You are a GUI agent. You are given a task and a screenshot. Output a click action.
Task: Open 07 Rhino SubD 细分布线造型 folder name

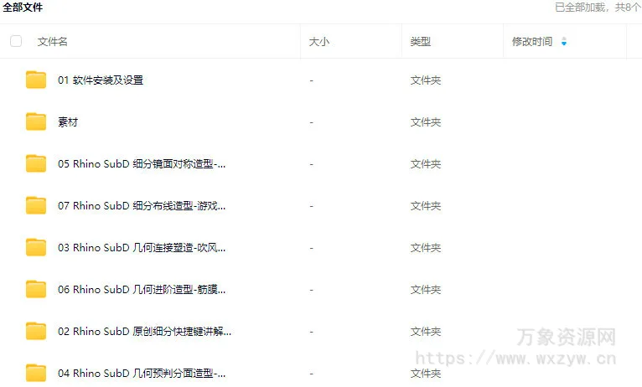142,206
